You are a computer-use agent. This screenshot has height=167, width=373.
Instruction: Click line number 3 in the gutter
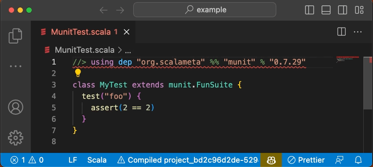coord(54,85)
